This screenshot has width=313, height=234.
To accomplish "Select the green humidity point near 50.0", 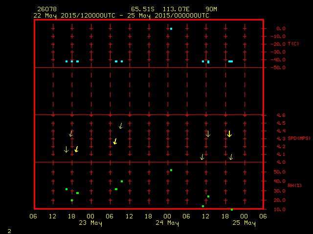I will coord(171,170).
